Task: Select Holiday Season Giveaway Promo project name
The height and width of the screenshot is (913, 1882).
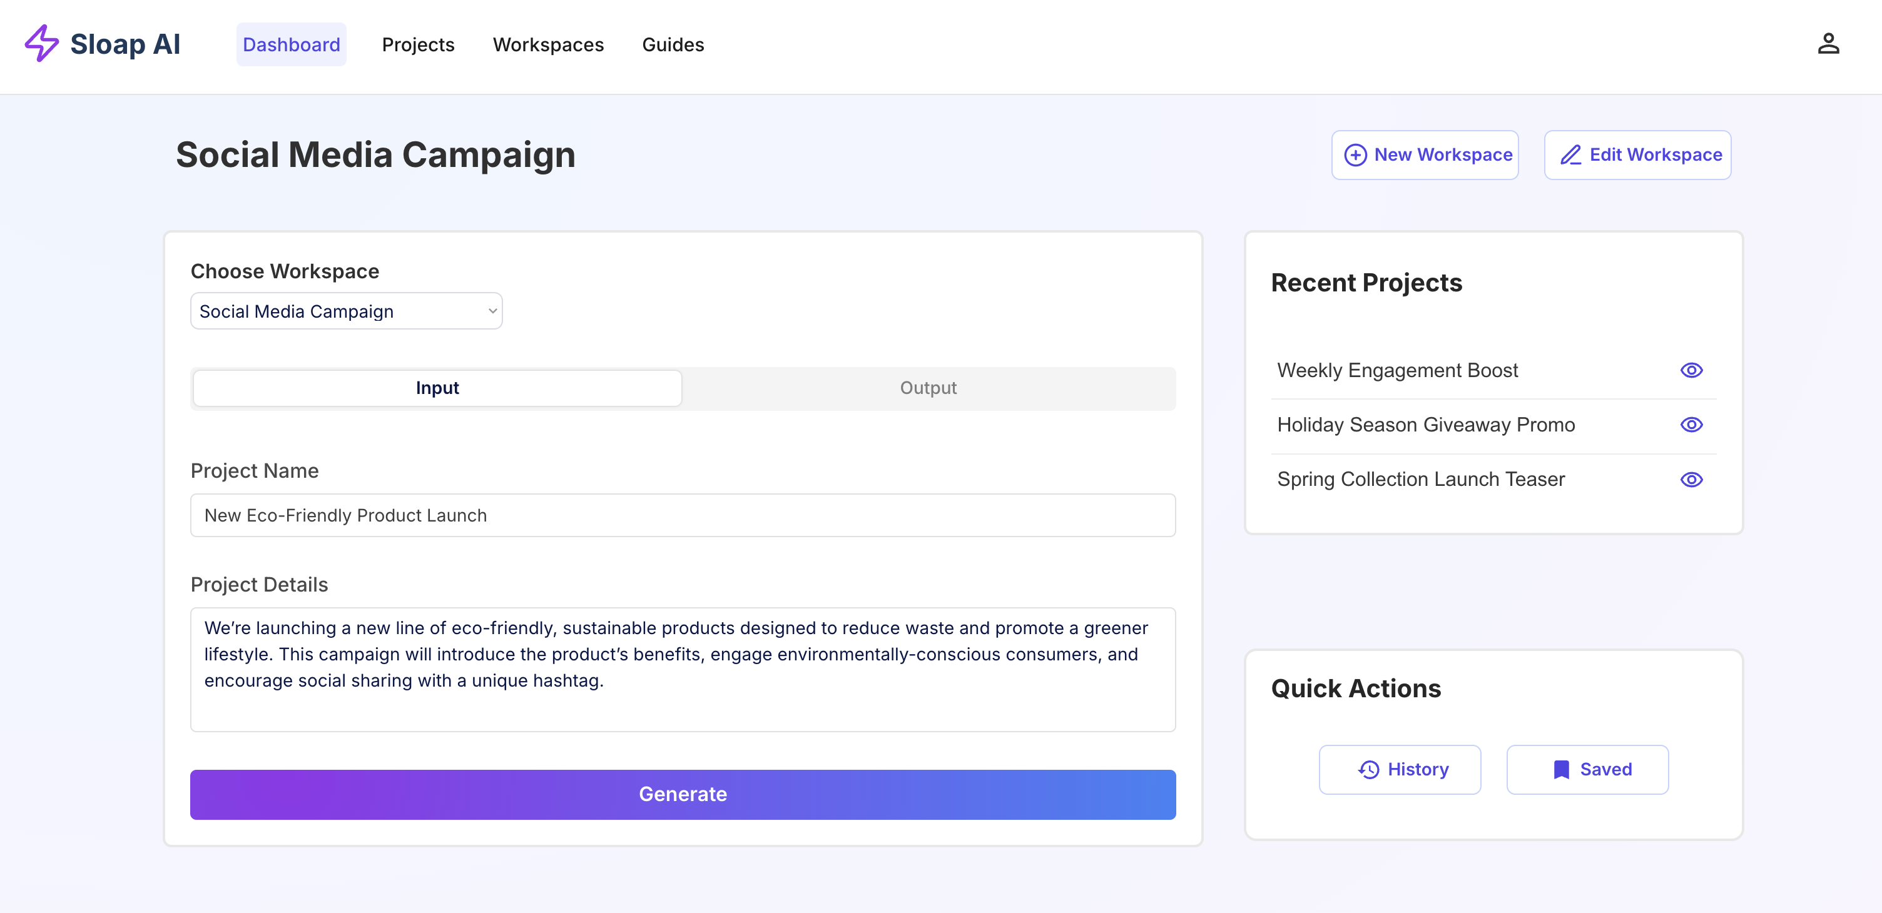Action: [1425, 425]
